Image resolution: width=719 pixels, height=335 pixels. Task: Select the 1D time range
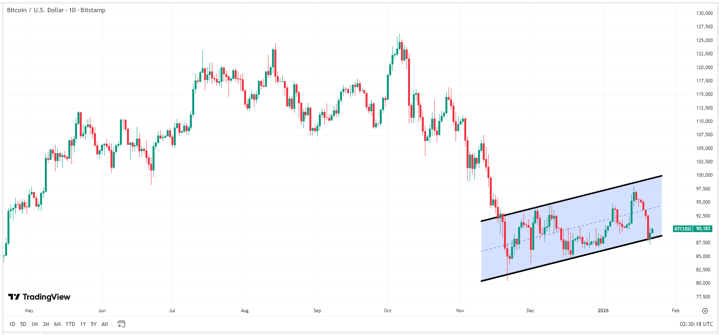click(12, 324)
